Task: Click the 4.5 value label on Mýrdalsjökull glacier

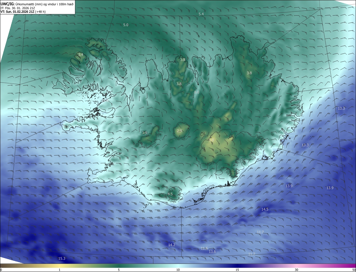Action: pos(170,194)
